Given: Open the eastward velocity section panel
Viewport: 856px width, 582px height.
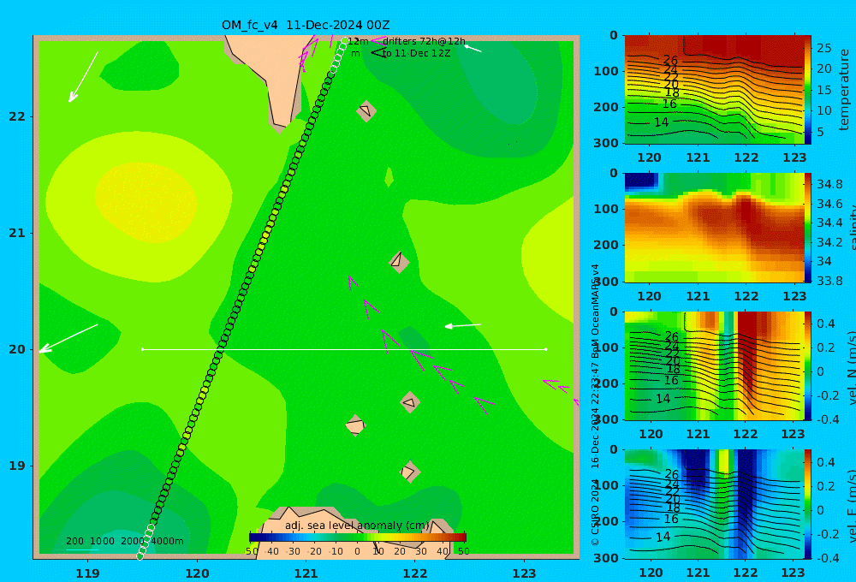Looking at the screenshot, I should click(x=714, y=504).
